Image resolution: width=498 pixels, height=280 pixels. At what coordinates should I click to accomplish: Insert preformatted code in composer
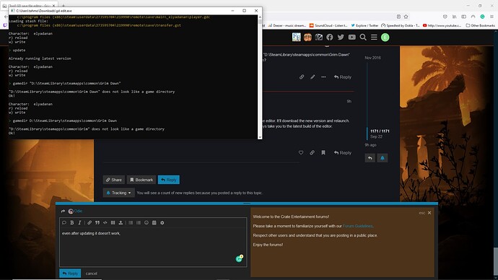pos(105,223)
